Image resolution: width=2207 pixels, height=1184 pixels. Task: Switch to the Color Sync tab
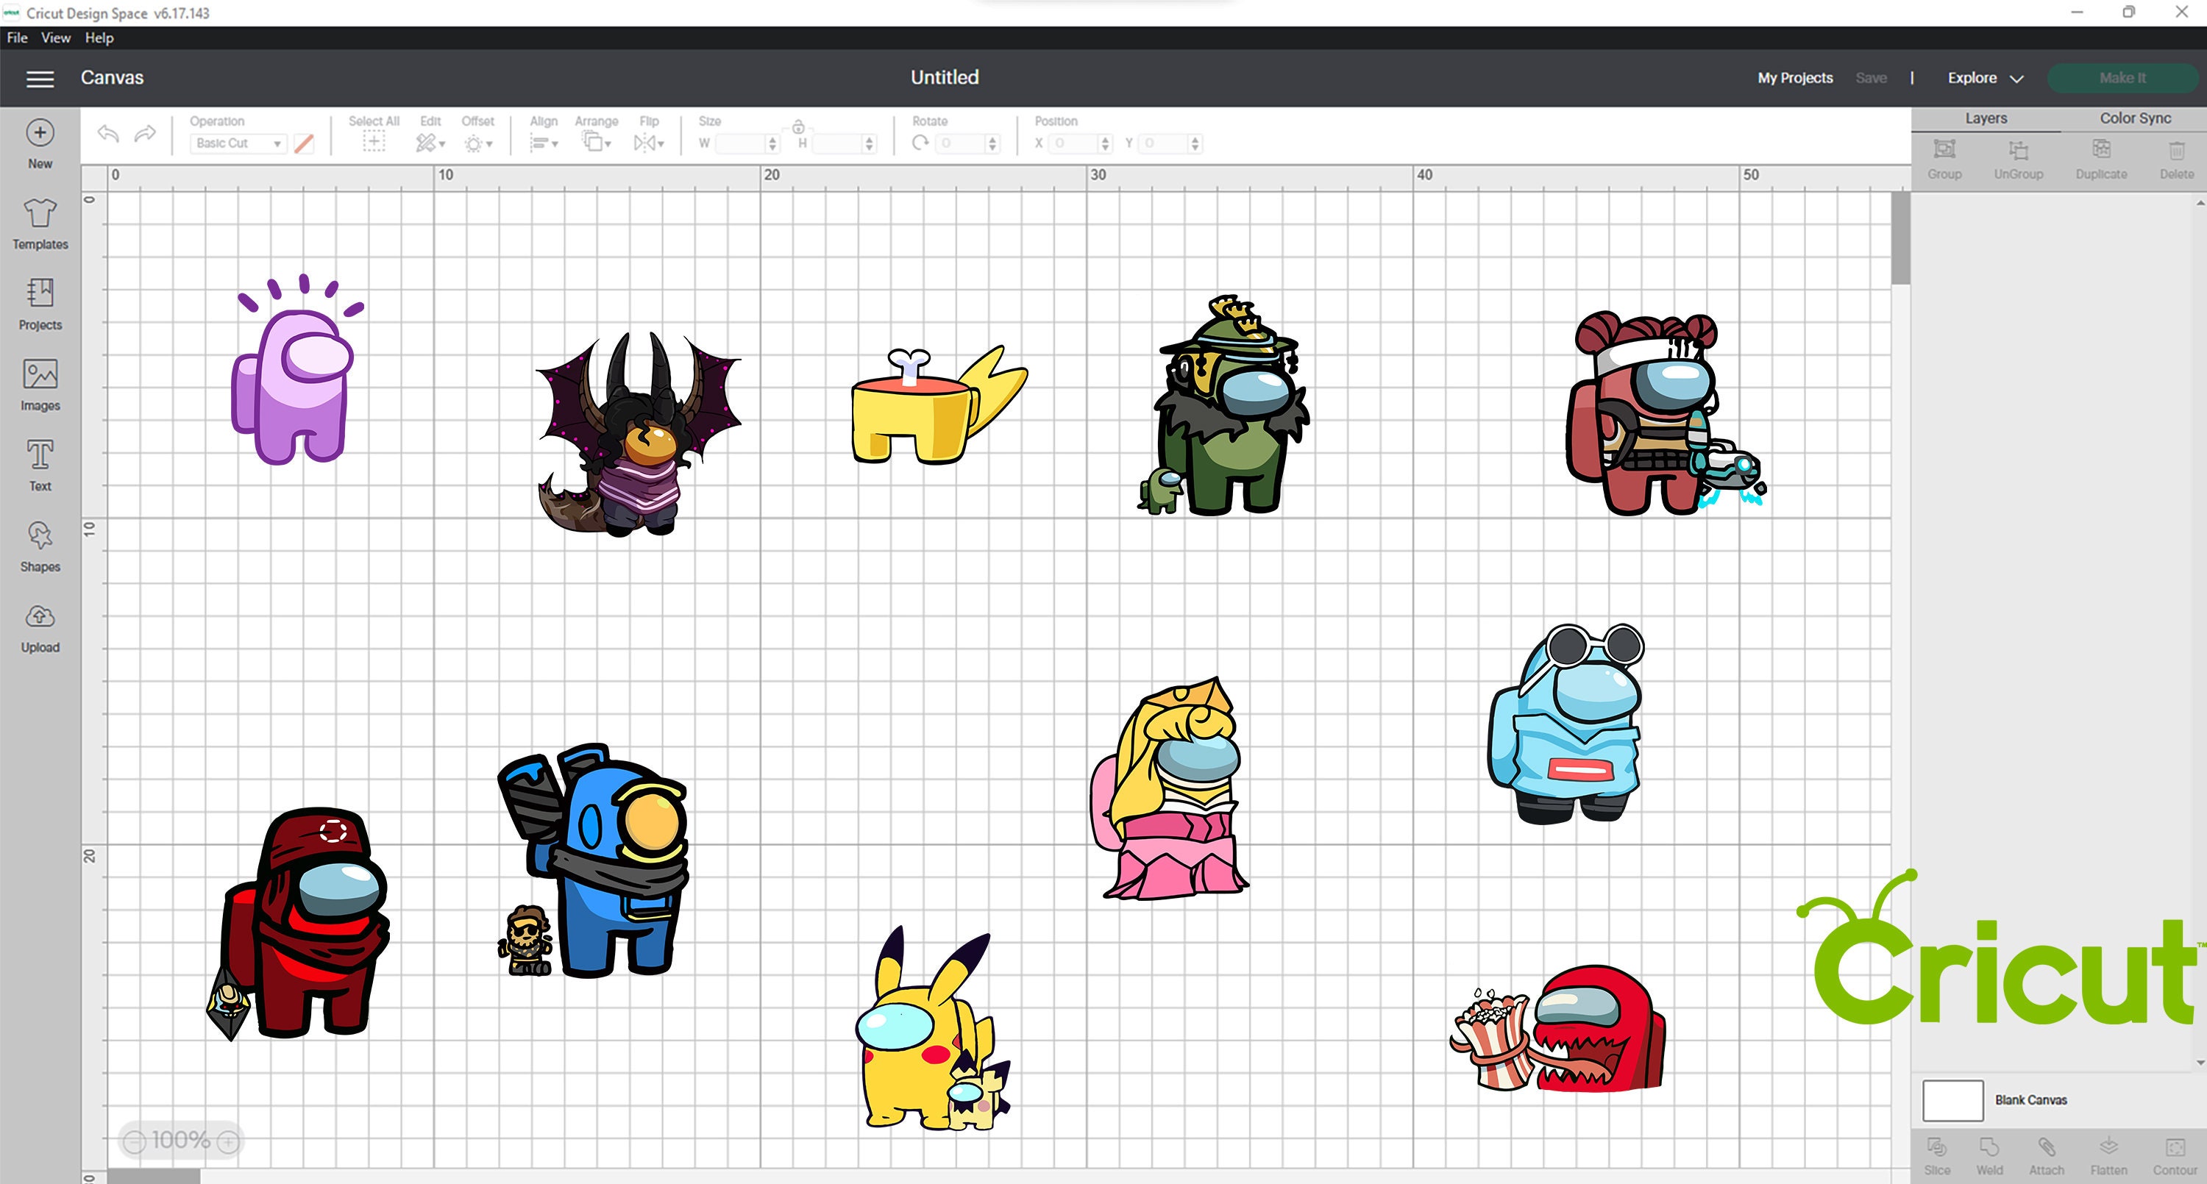[2134, 118]
